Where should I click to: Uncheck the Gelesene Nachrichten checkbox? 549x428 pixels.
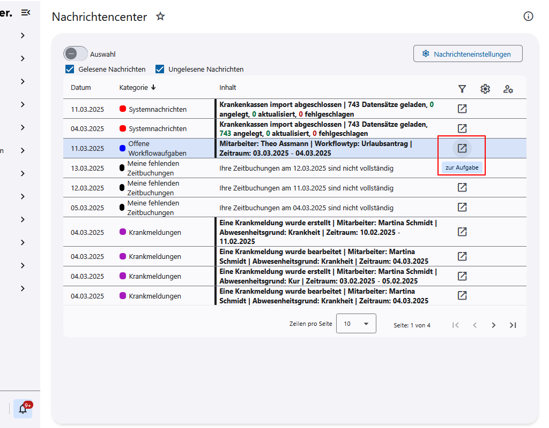pyautogui.click(x=70, y=69)
